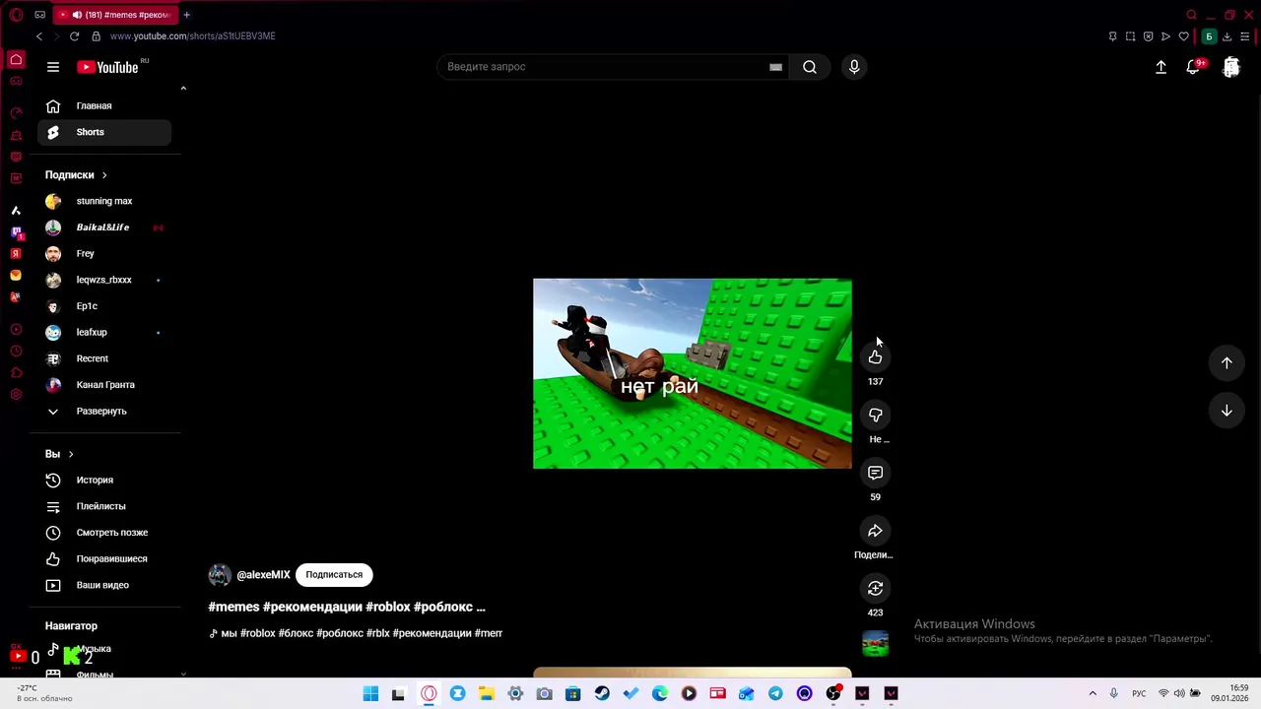Select Shorts in the sidebar

click(104, 132)
